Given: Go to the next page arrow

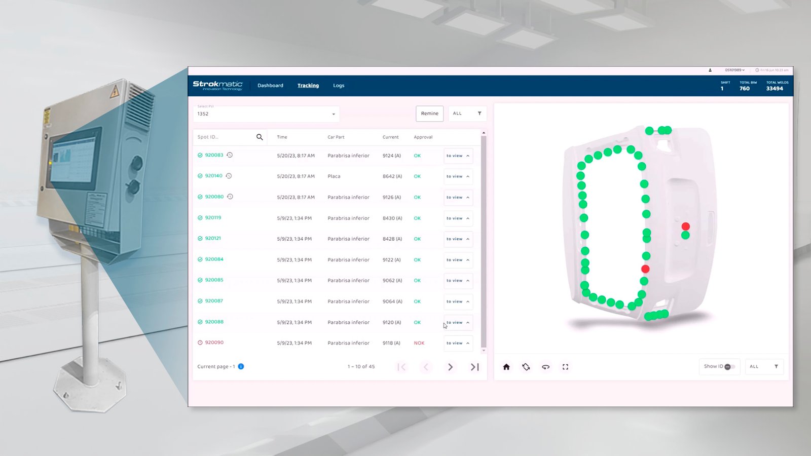Looking at the screenshot, I should pos(450,367).
